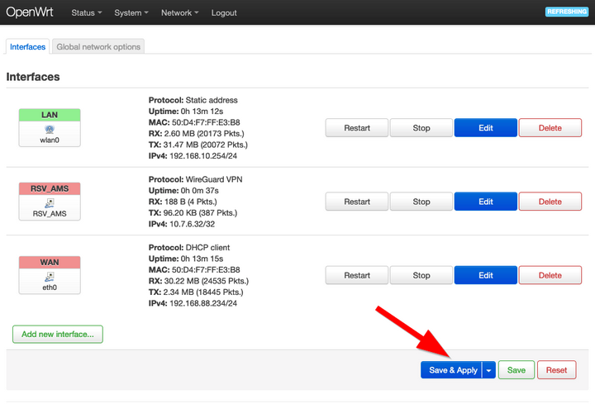Switch to Global network options tab
595x404 pixels.
(x=99, y=47)
